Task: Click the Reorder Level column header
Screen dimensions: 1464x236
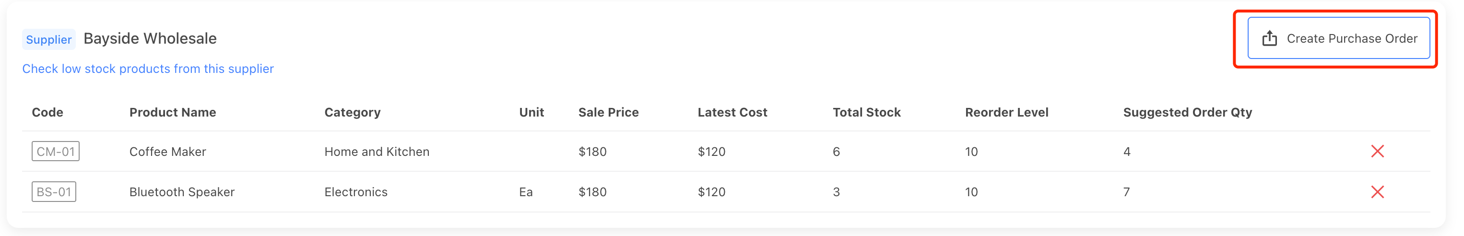Action: pos(1006,113)
